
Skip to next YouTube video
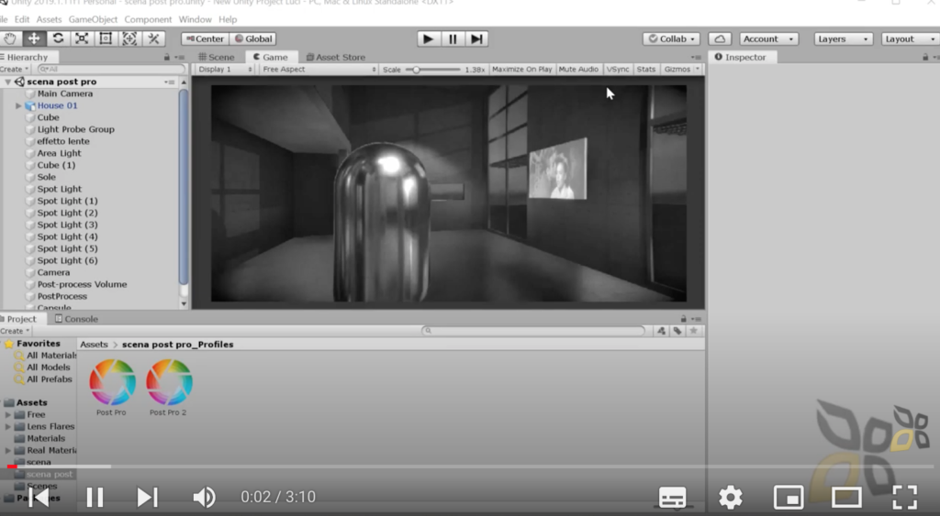coord(147,497)
